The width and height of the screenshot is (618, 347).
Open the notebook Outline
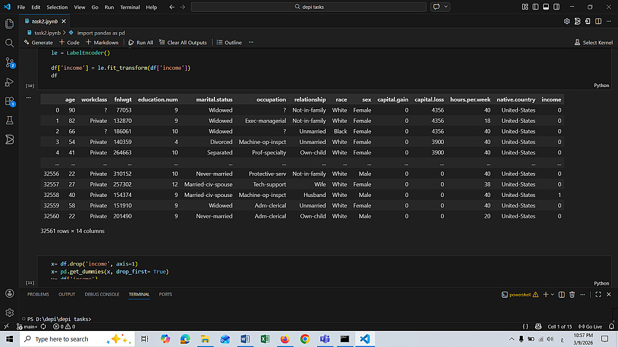pos(229,43)
